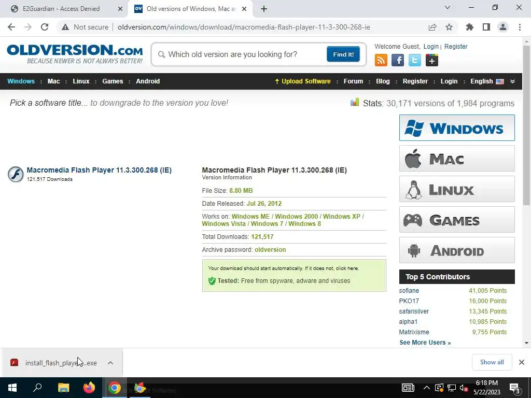Close the downloads bar

coord(522,362)
